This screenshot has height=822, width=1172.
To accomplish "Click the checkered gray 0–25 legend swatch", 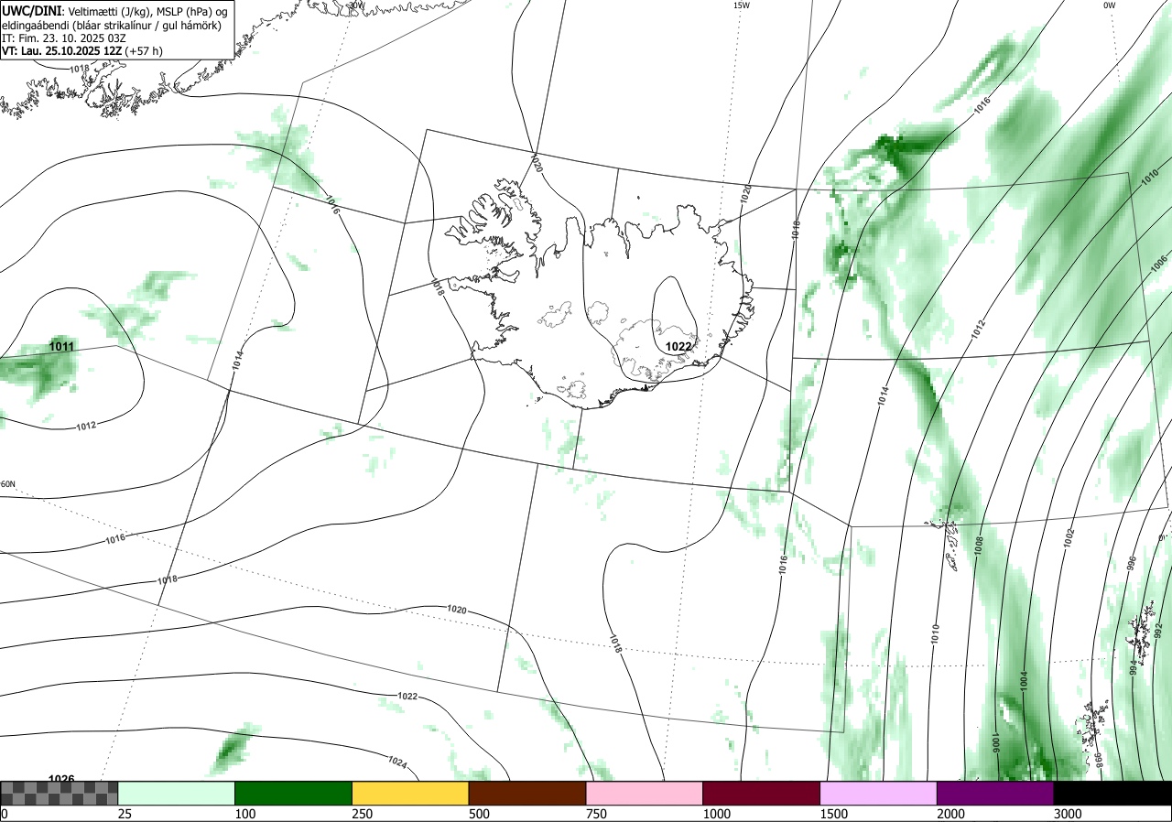I will pyautogui.click(x=59, y=793).
